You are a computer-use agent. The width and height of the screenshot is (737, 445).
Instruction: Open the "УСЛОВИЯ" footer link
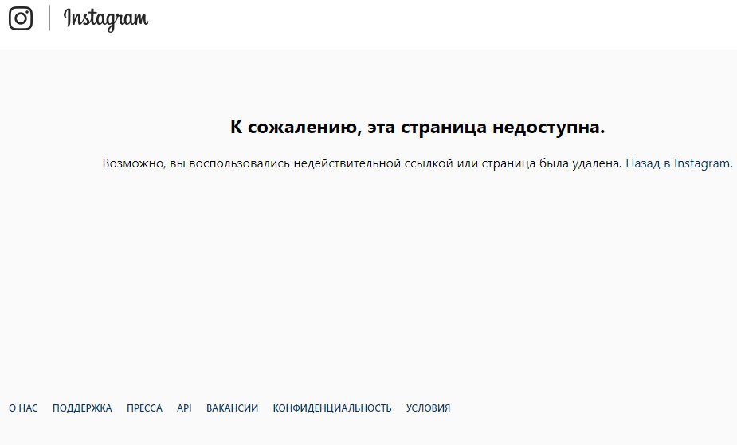[428, 408]
